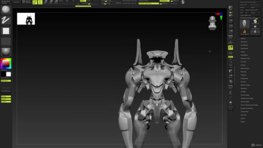Screen dimensions: 263x148
Task: Select the SimpleBrush tool icon
Action: click(x=245, y=32)
